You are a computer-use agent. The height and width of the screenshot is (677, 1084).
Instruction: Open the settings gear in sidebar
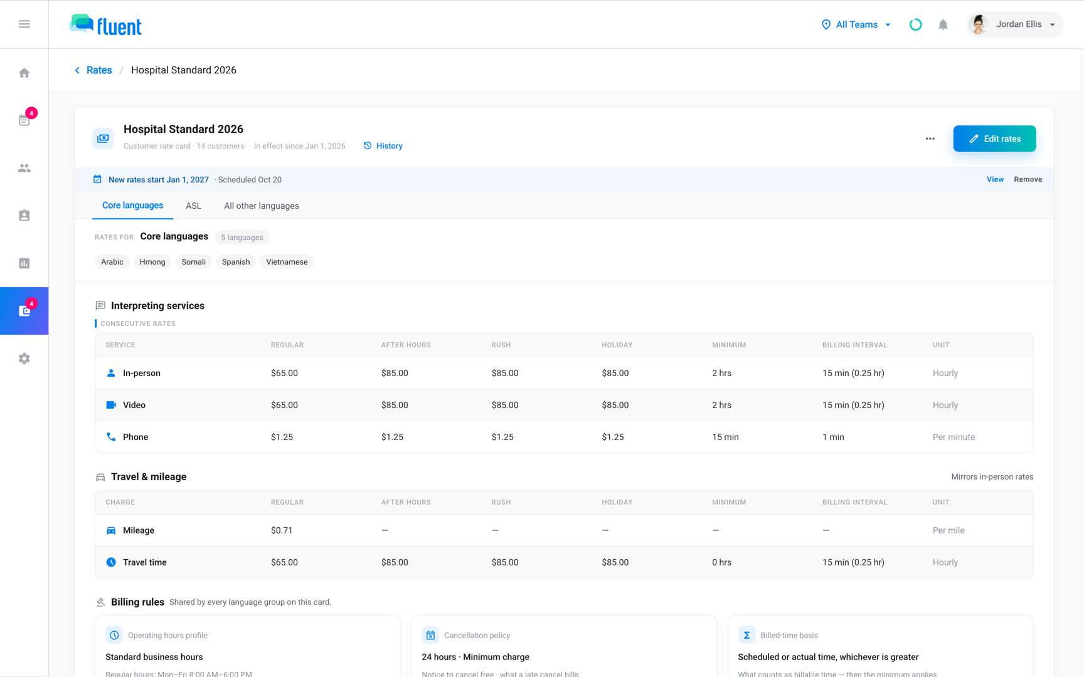(24, 359)
